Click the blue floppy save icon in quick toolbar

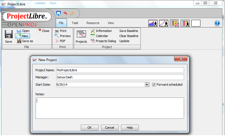(x=59, y=13)
